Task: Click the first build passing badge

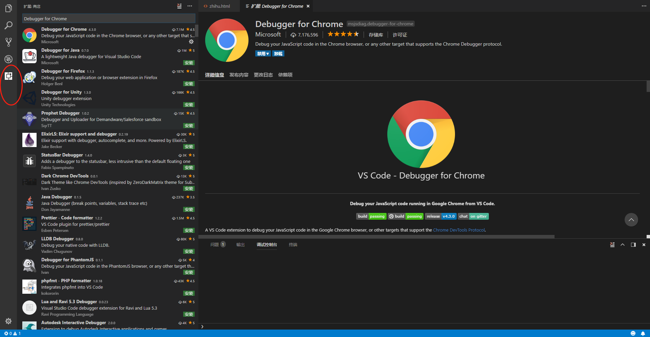Action: 371,216
